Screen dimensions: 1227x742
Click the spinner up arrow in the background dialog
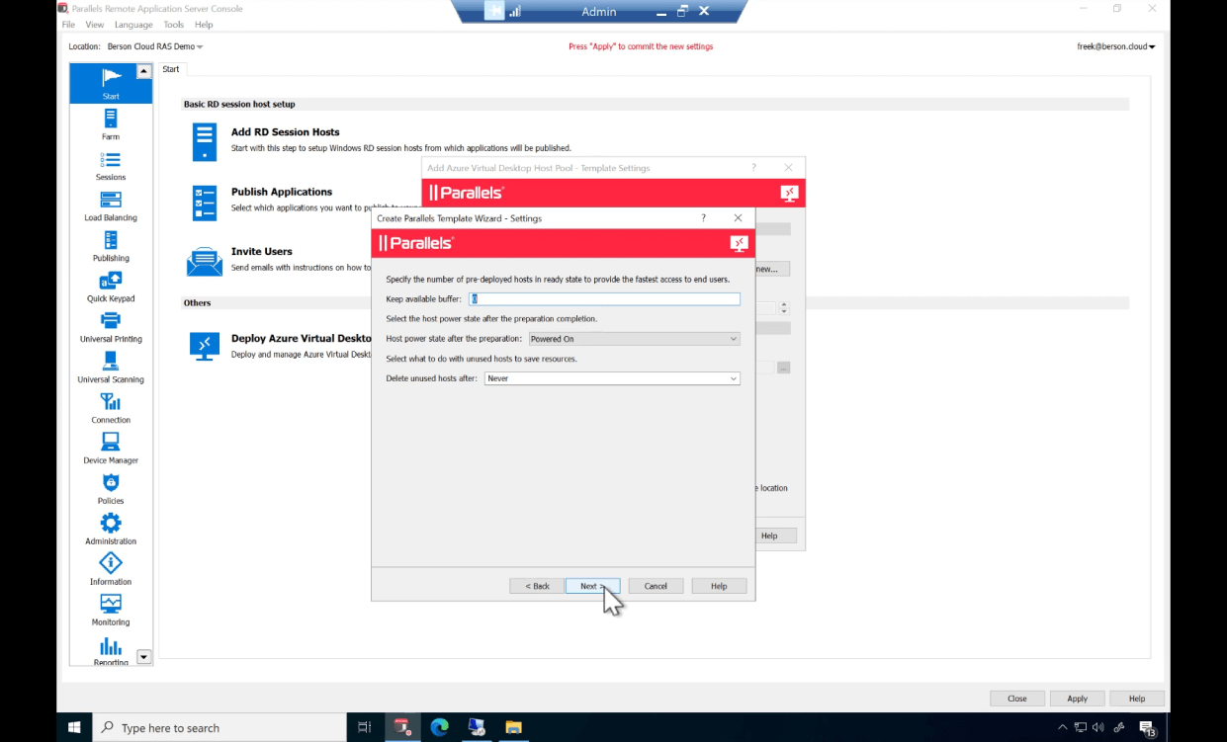click(784, 303)
